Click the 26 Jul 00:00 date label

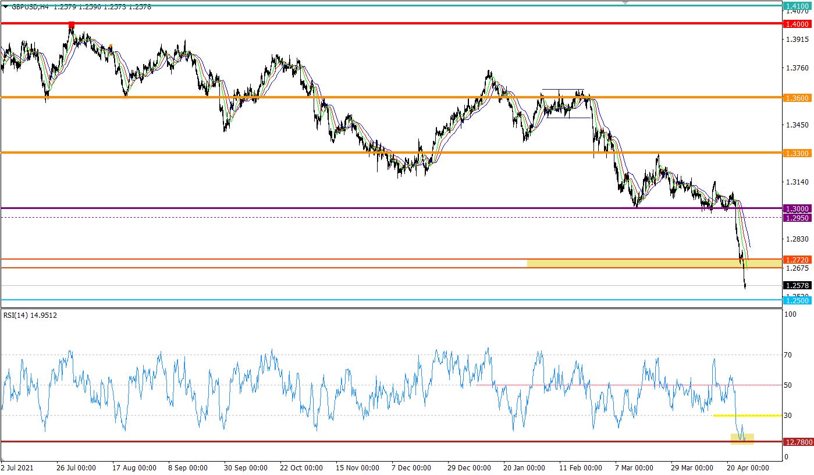point(76,468)
